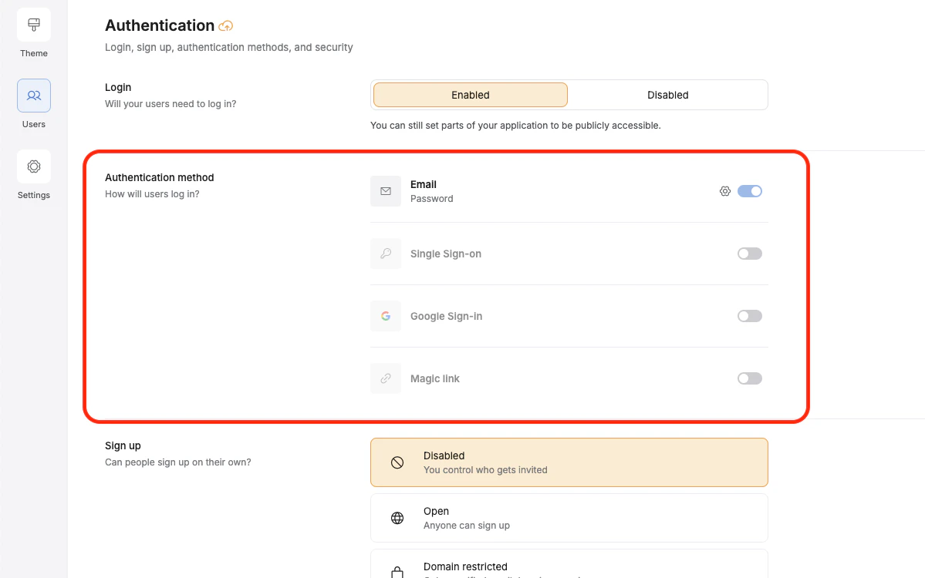Choose Domain restricted sign up option
This screenshot has height=578, width=925.
pyautogui.click(x=569, y=564)
